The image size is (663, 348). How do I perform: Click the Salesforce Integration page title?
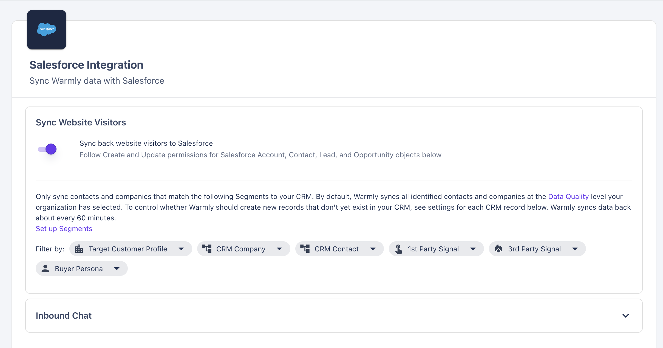click(86, 65)
